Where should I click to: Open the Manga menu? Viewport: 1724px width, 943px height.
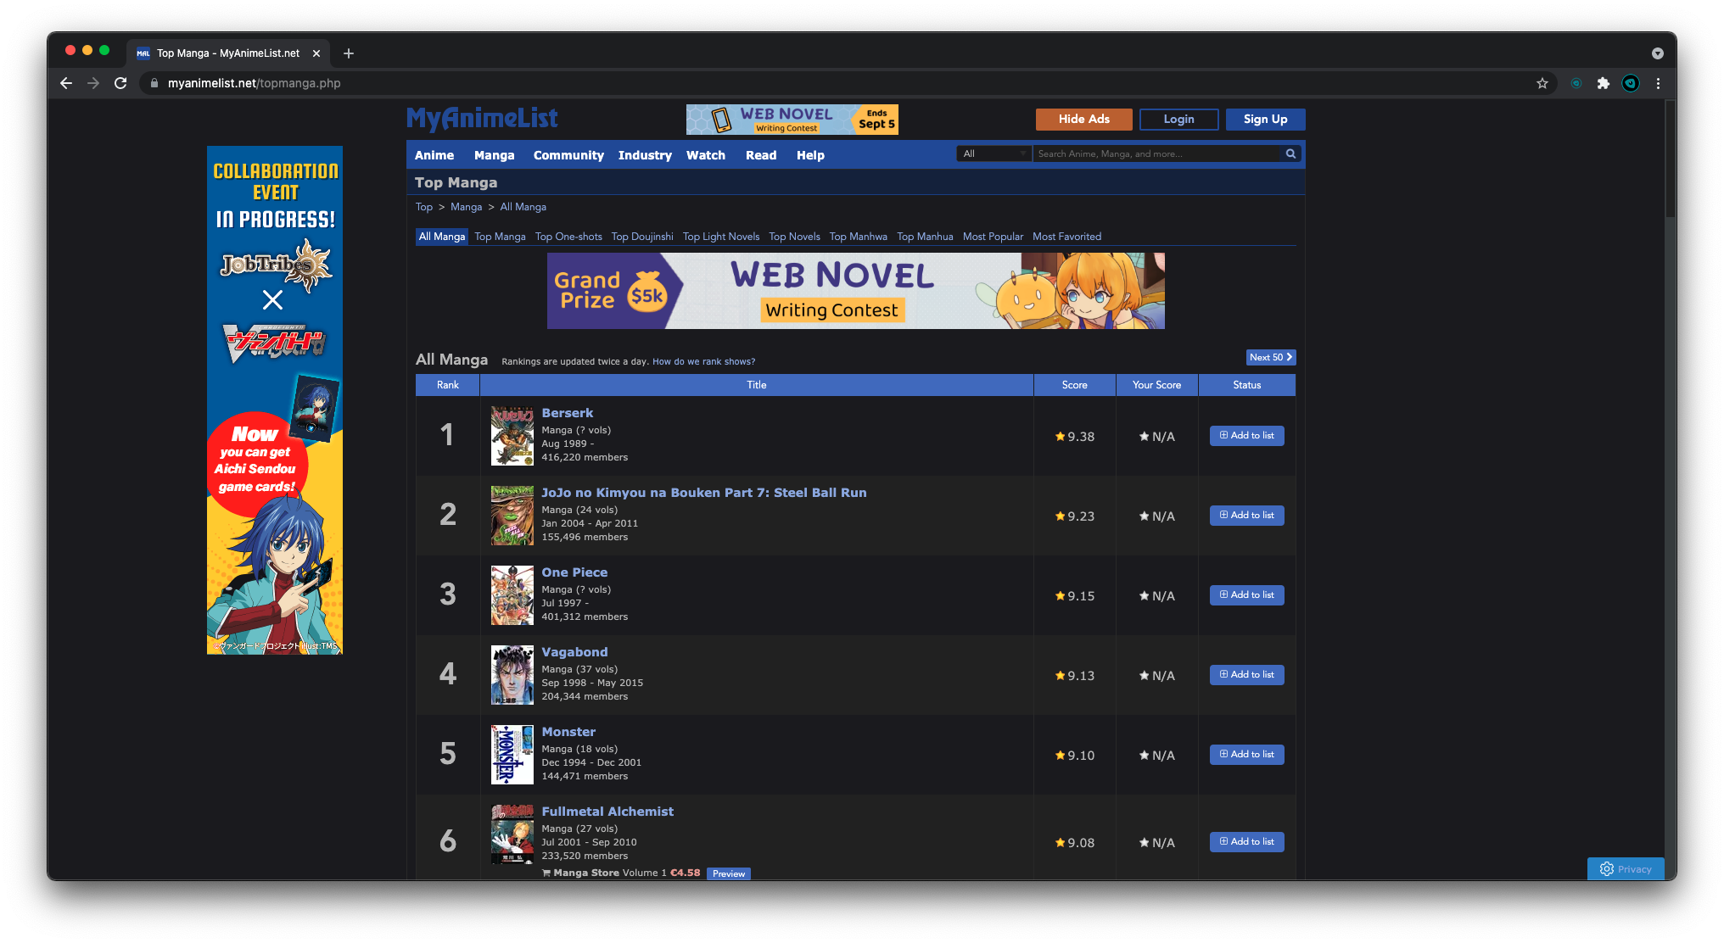[495, 155]
